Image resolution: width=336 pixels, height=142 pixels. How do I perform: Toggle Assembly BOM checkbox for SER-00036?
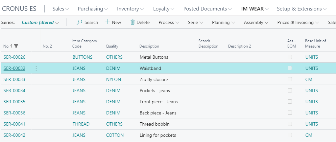(x=290, y=112)
